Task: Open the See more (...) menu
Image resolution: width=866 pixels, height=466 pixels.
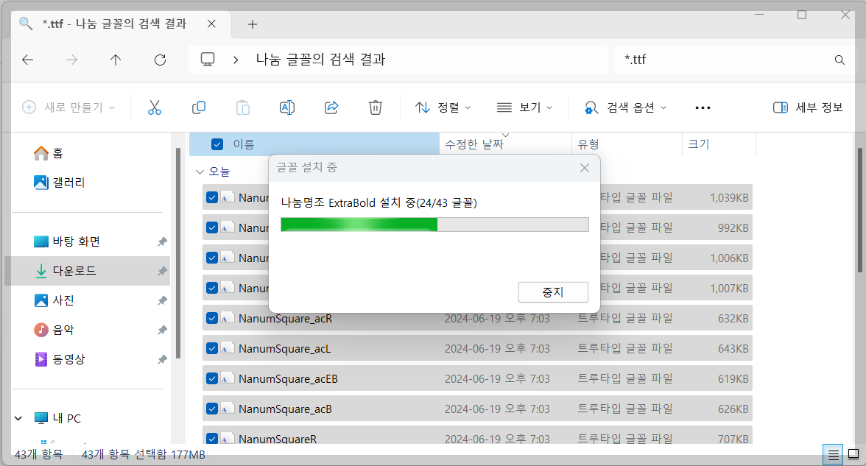Action: click(x=703, y=107)
